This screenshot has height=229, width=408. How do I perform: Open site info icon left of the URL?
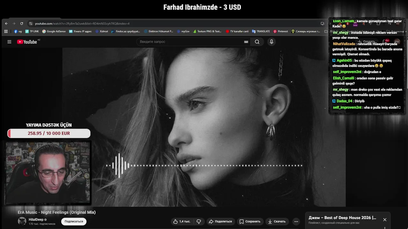[31, 24]
